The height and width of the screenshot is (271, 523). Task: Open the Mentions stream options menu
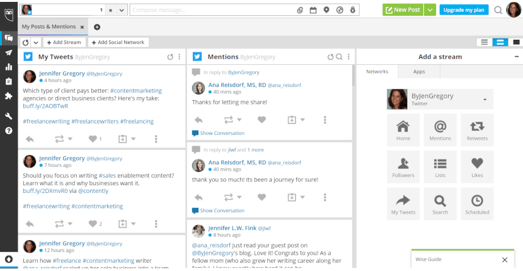[x=349, y=57]
